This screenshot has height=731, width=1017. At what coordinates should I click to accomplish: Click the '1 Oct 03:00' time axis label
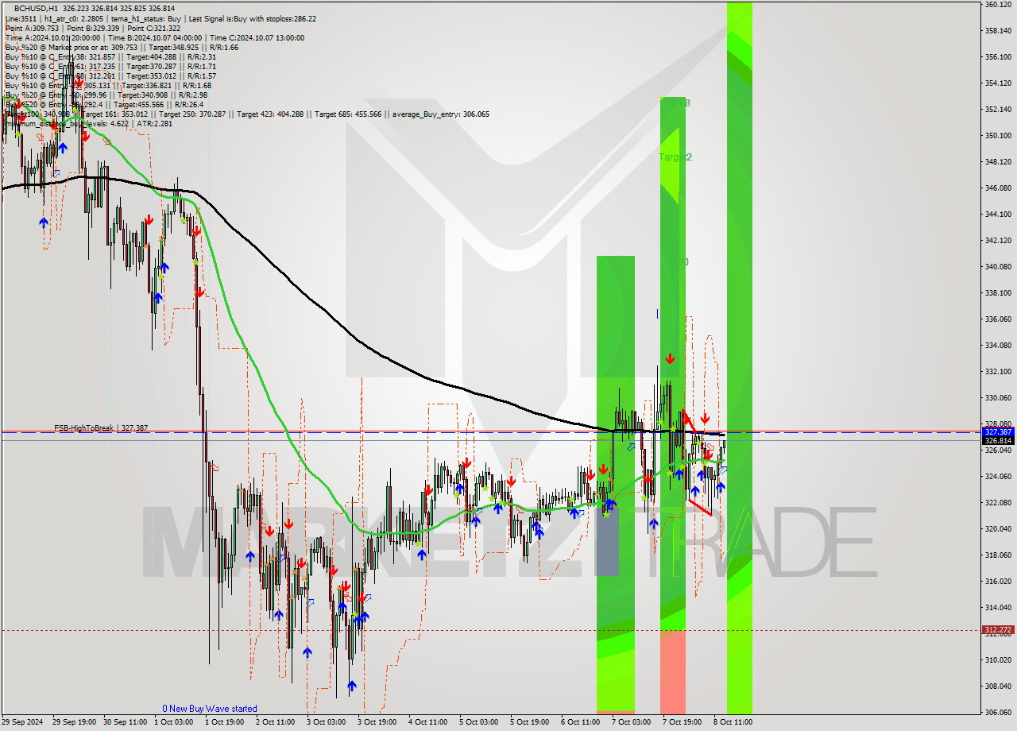click(x=172, y=722)
